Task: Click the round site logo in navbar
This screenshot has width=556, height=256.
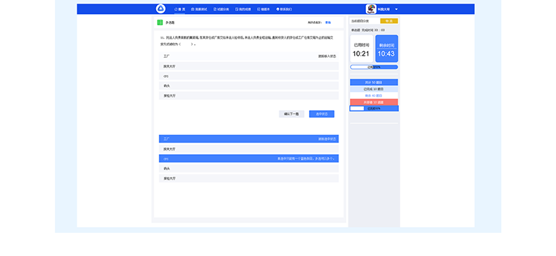Action: pos(160,9)
